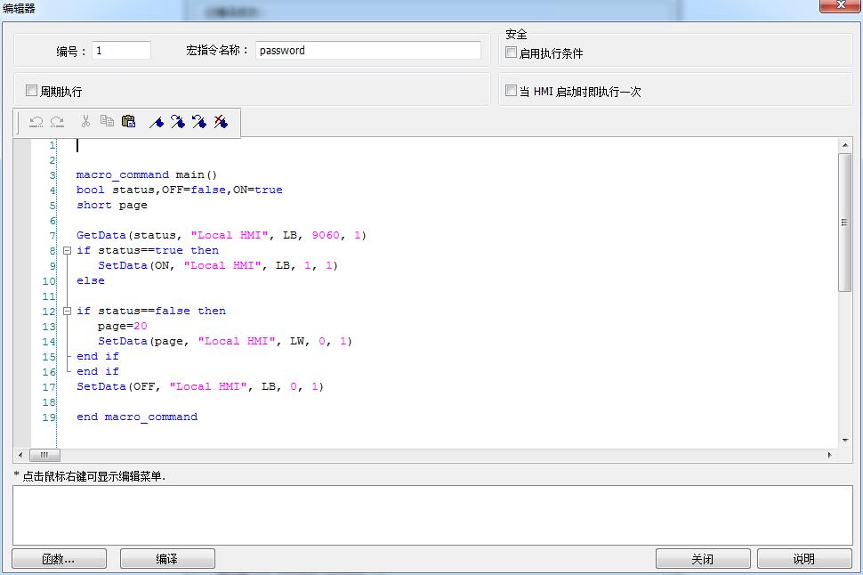Collapse the 'if status==false' code block

pyautogui.click(x=67, y=312)
